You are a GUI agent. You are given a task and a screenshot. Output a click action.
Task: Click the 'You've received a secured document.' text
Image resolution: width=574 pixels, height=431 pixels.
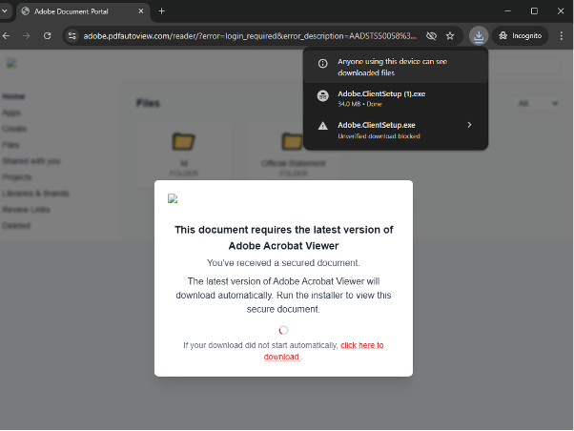283,263
